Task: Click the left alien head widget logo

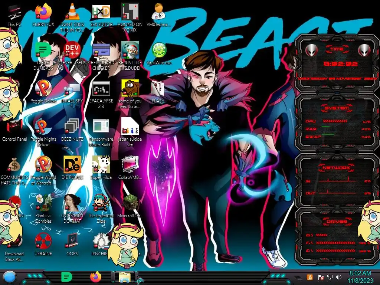Action: pyautogui.click(x=311, y=50)
